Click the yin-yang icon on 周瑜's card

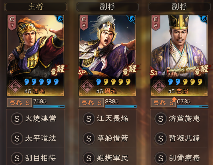(x=132, y=19)
